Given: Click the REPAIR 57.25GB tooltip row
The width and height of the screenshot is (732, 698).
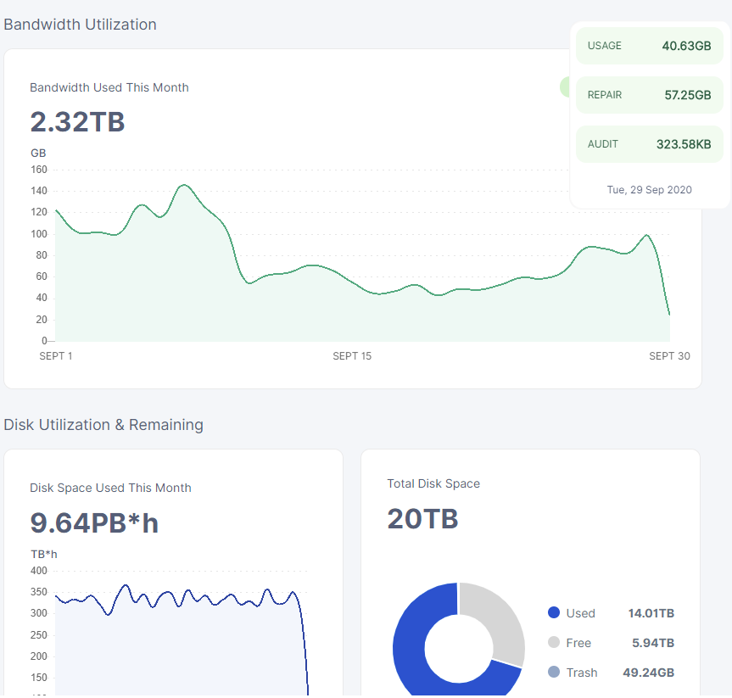Looking at the screenshot, I should tap(649, 95).
